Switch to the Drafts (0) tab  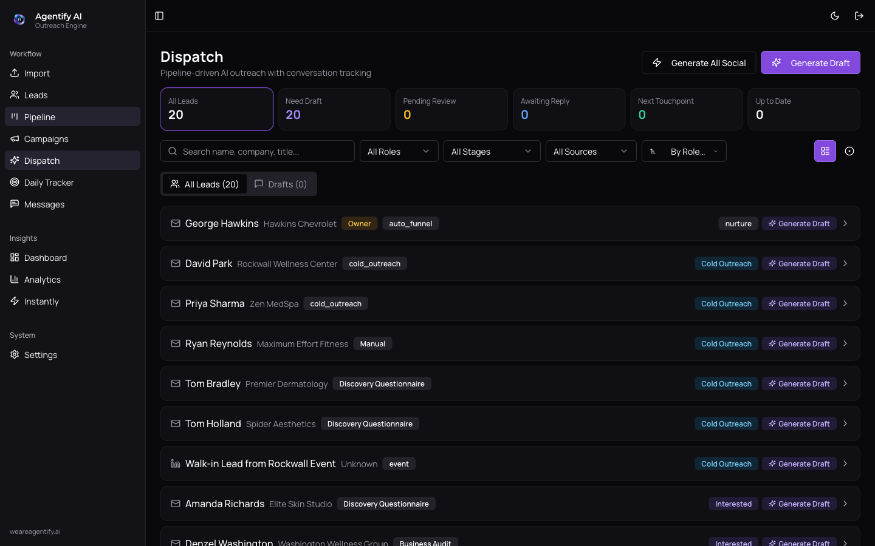[x=281, y=184]
